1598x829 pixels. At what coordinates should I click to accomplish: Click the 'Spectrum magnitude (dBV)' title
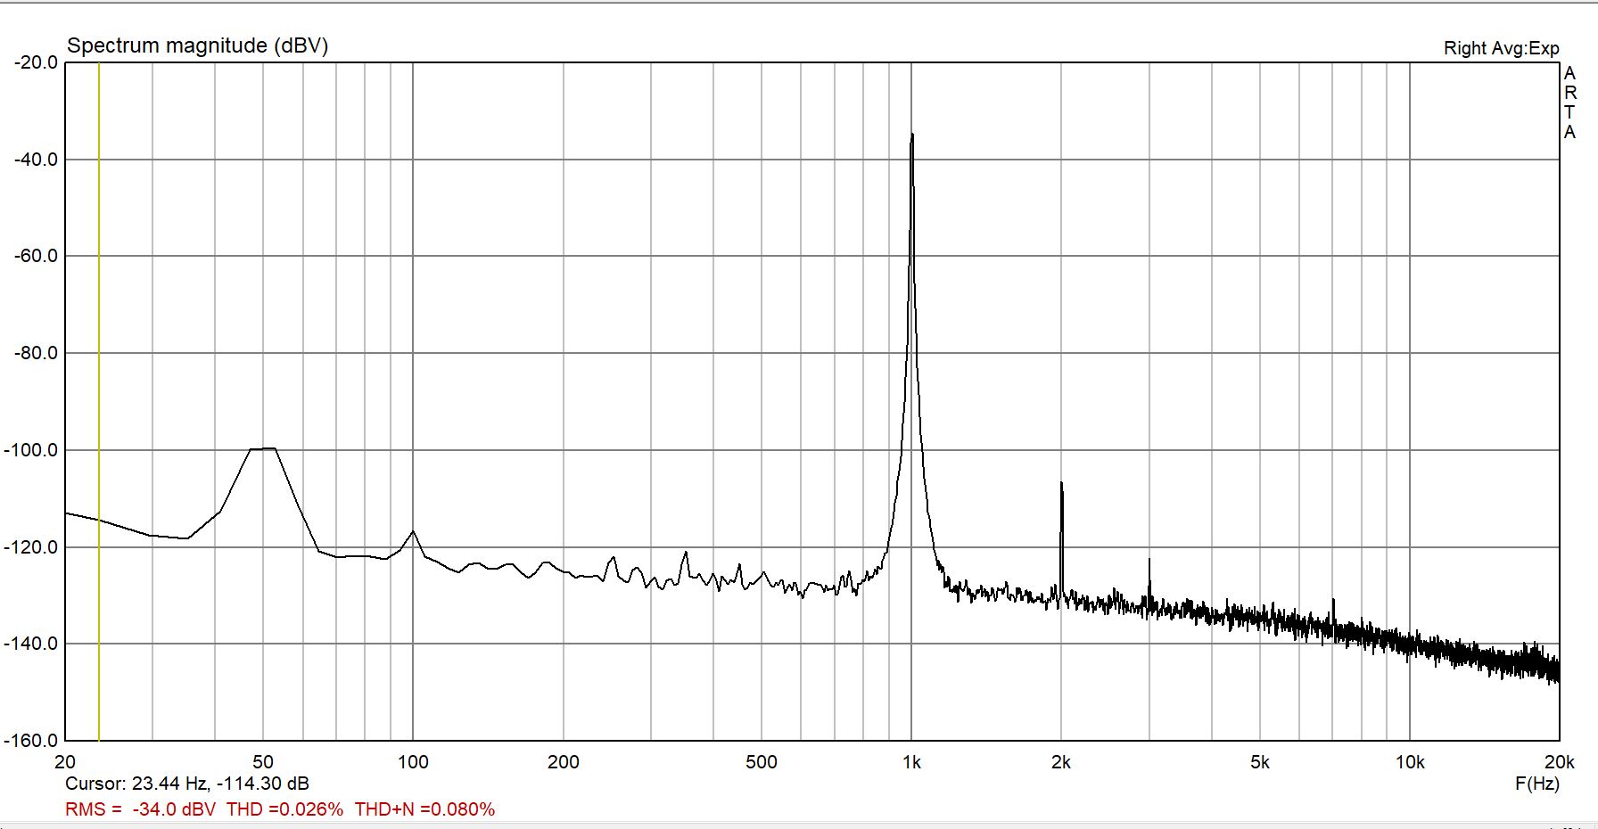(198, 45)
